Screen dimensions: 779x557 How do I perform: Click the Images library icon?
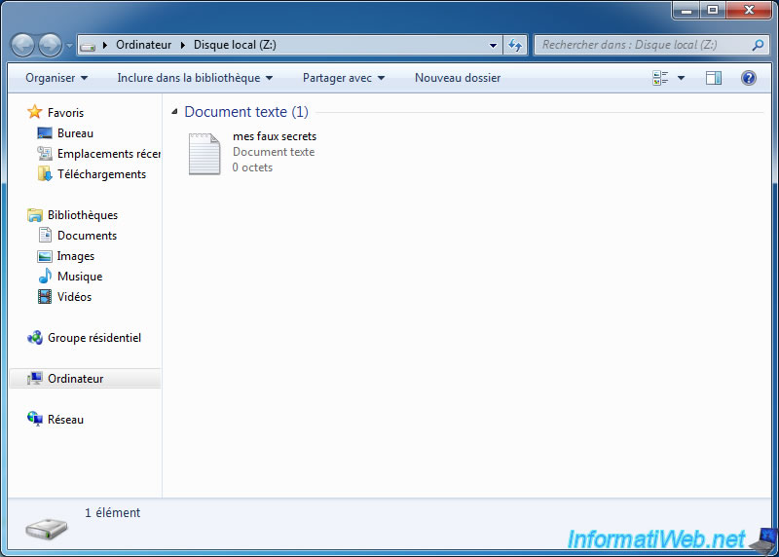(x=44, y=256)
